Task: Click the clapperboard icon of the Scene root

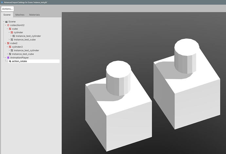Action: coord(6,22)
